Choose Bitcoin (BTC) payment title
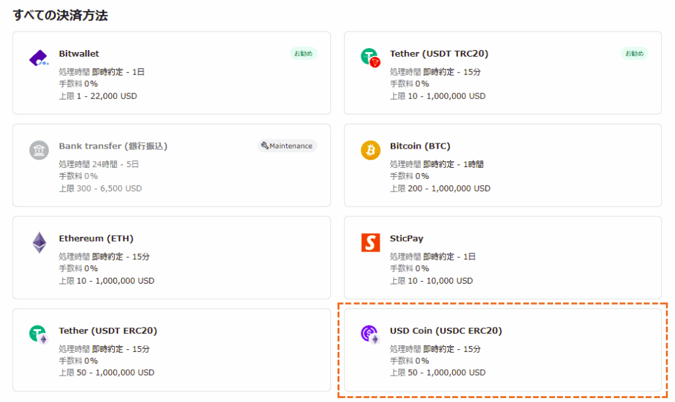 [x=420, y=146]
